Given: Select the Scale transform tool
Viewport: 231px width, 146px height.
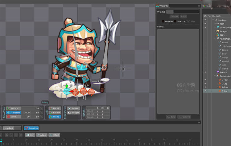Looking at the screenshot, I should tap(14, 116).
